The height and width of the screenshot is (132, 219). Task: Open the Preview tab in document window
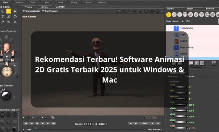[28, 7]
